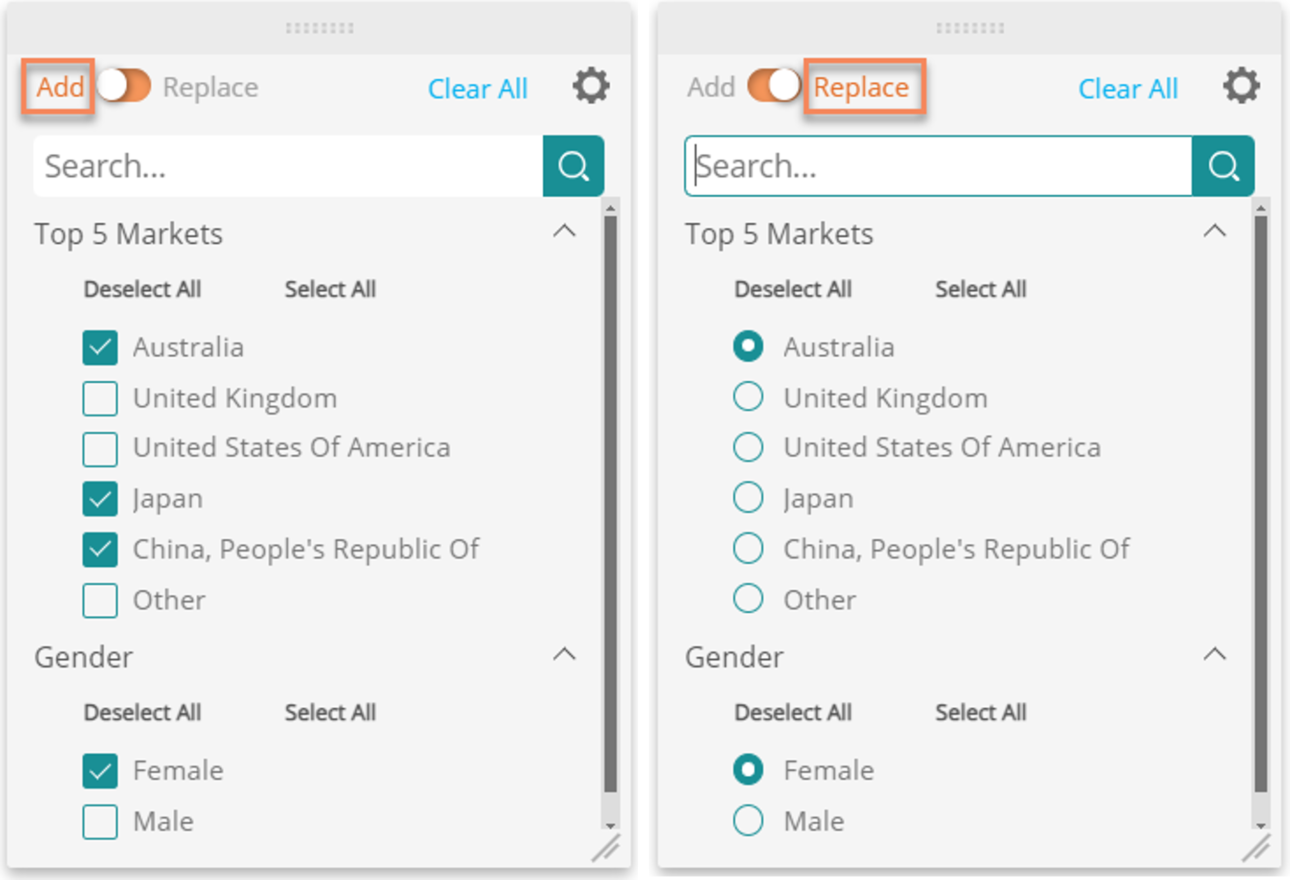Screen dimensions: 1290x880
Task: Click the drag handle atop the right panel
Action: pyautogui.click(x=969, y=27)
